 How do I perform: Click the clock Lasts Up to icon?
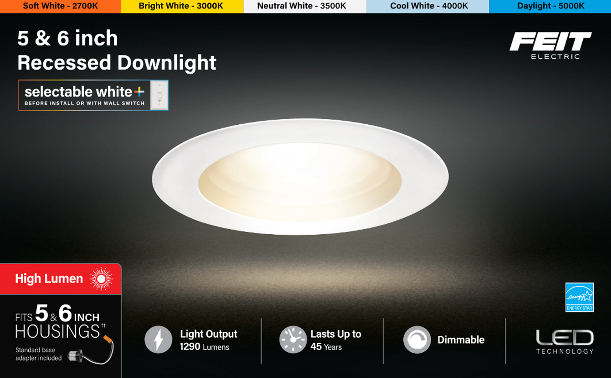pos(293,340)
